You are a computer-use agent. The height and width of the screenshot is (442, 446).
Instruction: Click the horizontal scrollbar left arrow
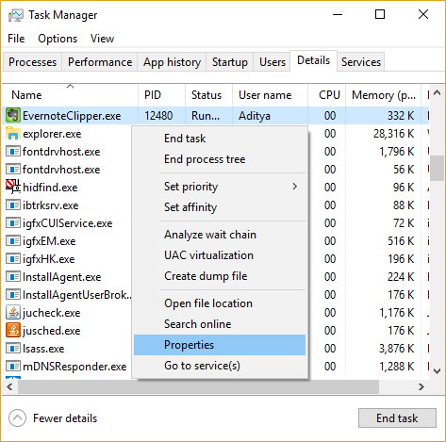(9, 386)
